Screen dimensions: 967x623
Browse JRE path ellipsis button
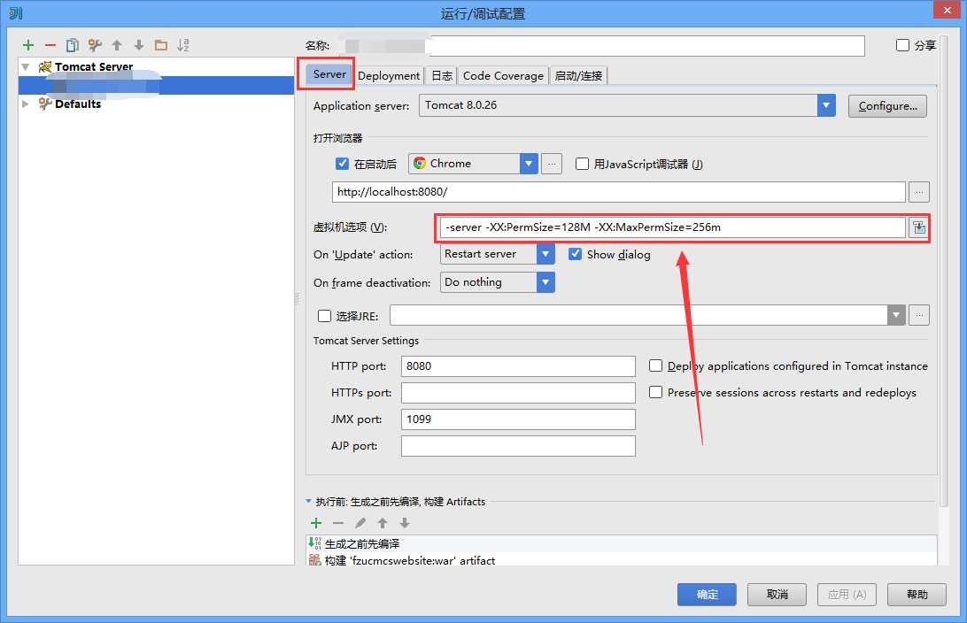[x=919, y=316]
